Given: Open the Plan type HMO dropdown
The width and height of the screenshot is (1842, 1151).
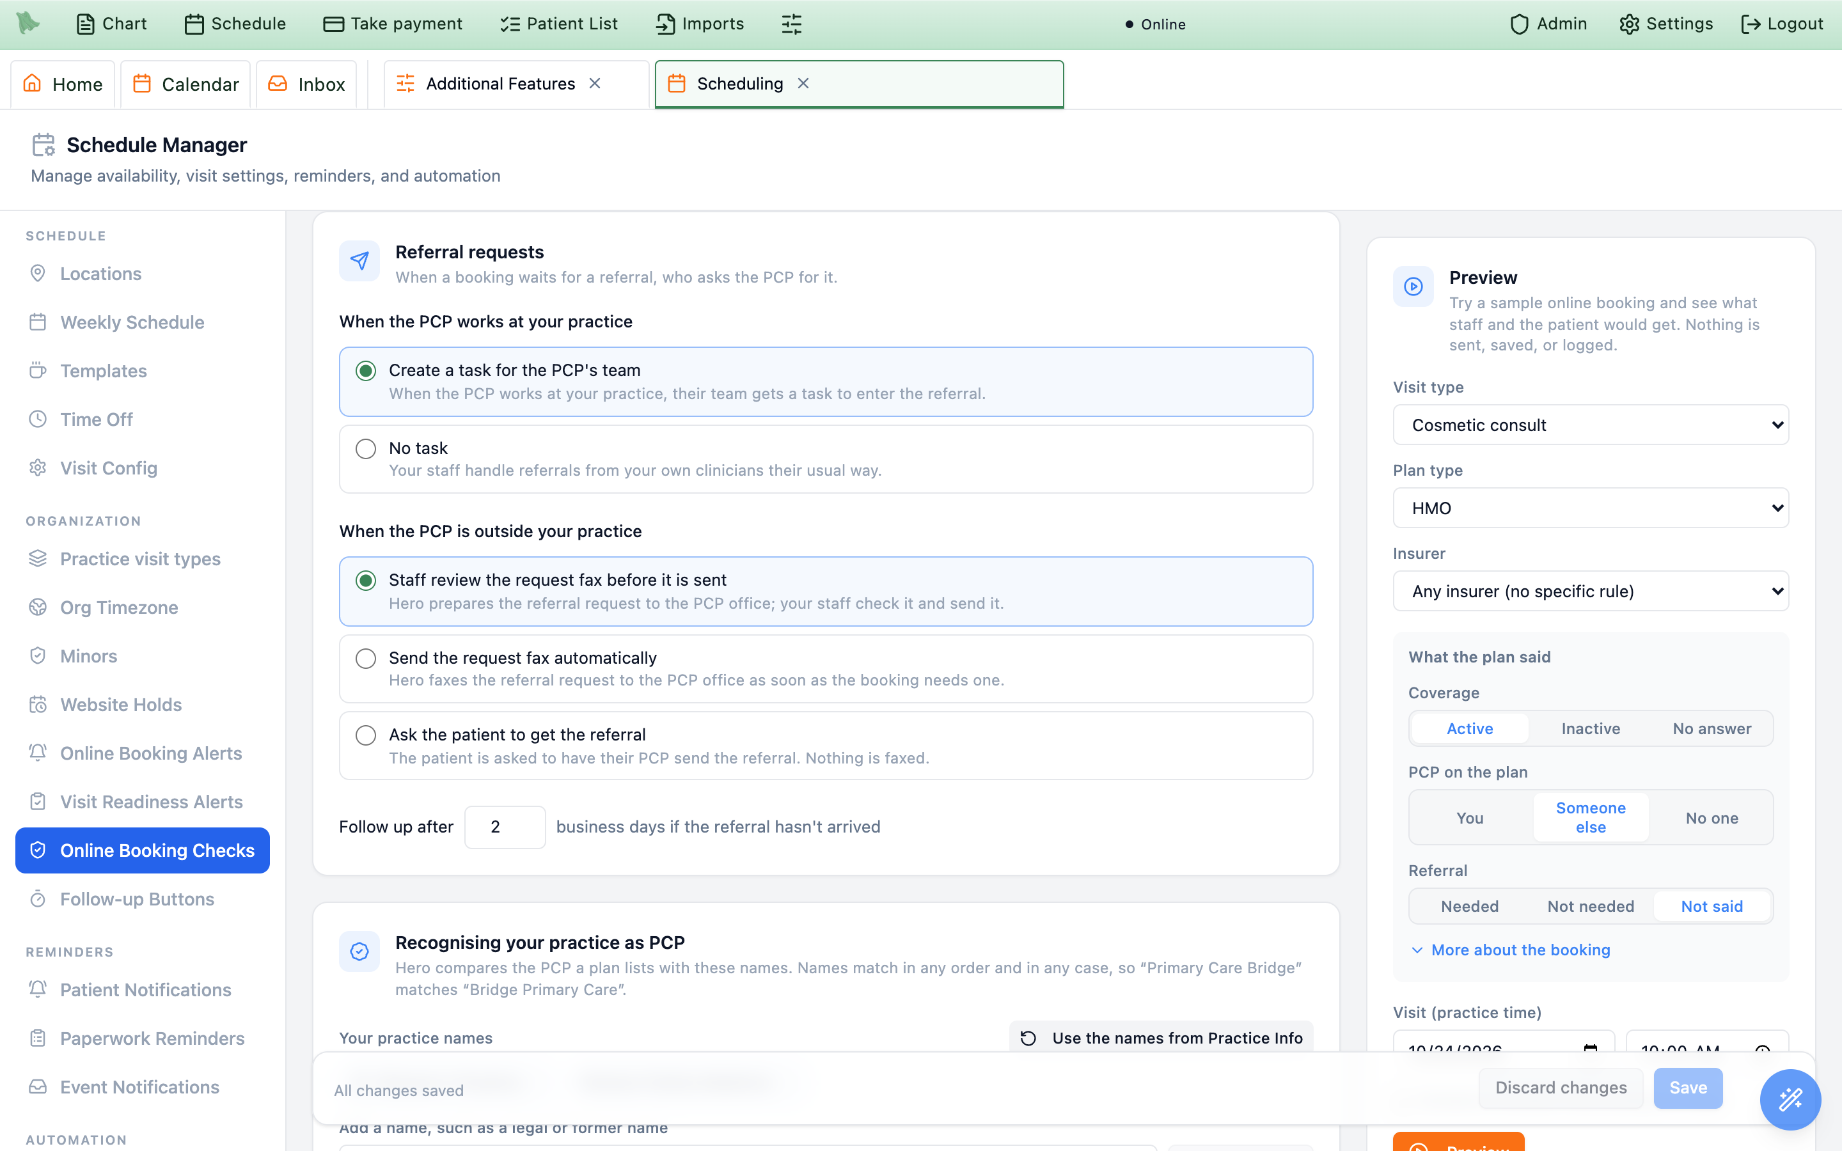Looking at the screenshot, I should 1591,508.
